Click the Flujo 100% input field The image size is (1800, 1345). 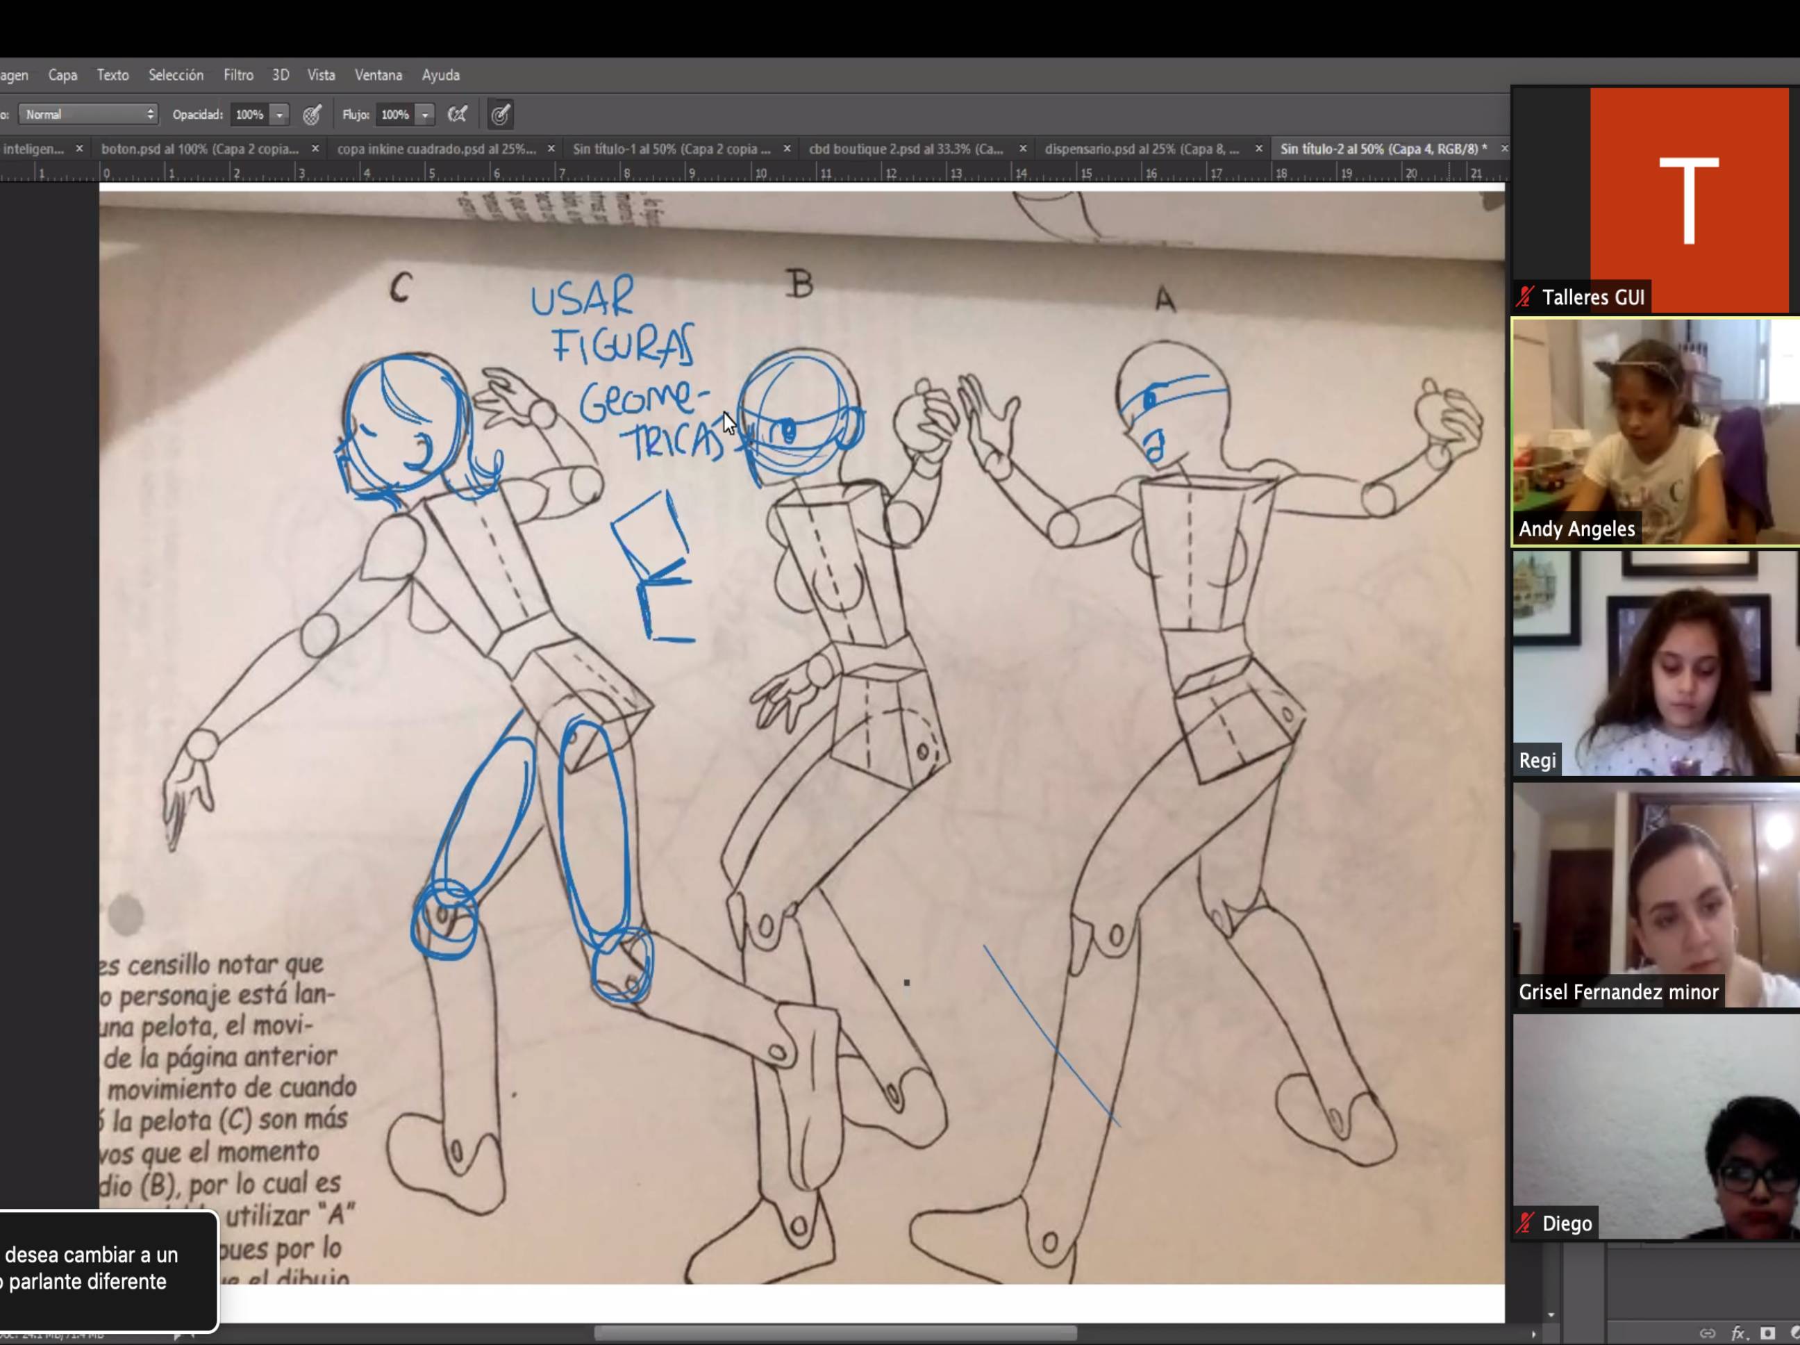(395, 115)
